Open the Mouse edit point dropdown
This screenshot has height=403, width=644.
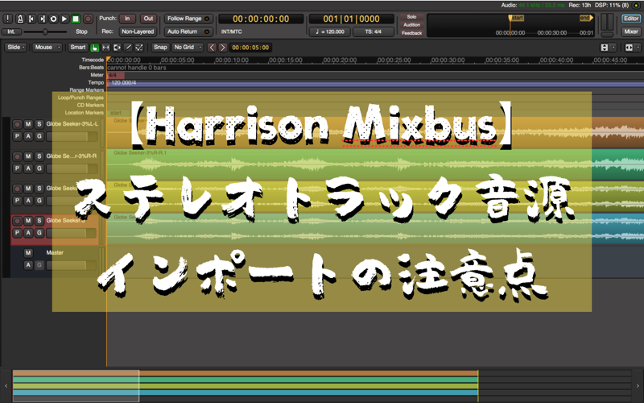pos(47,48)
